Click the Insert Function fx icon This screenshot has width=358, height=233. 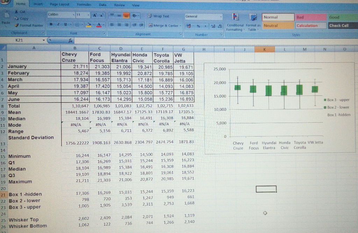[x=70, y=40]
